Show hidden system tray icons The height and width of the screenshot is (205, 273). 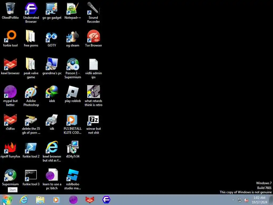pyautogui.click(x=233, y=200)
